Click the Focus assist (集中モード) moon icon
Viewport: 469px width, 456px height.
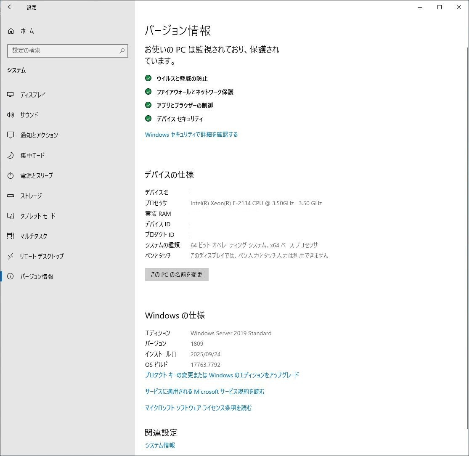[11, 156]
